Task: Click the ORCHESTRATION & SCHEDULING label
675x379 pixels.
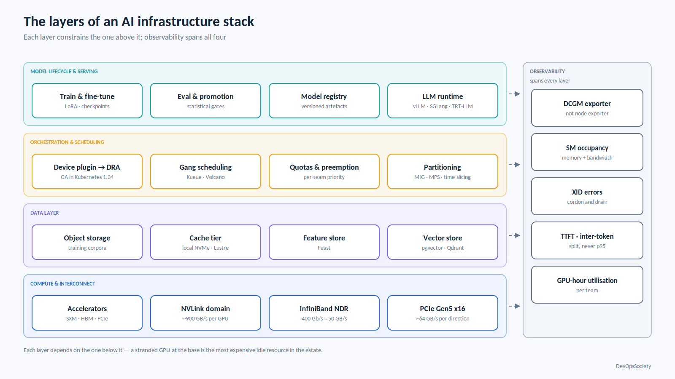Action: [x=67, y=142]
